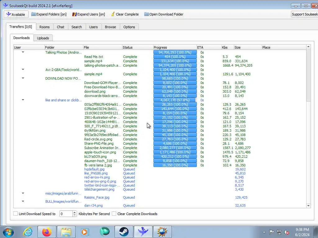Image resolution: width=318 pixels, height=238 pixels.
Task: Click the Open Download Folder icon
Action: point(147,14)
